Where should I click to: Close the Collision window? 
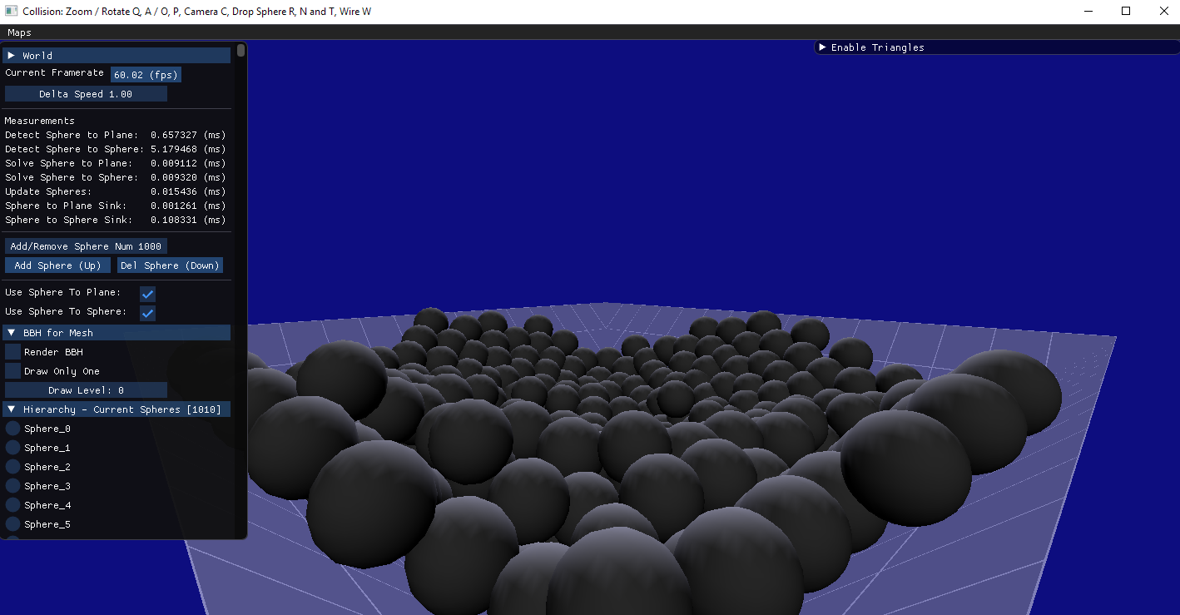tap(1163, 12)
